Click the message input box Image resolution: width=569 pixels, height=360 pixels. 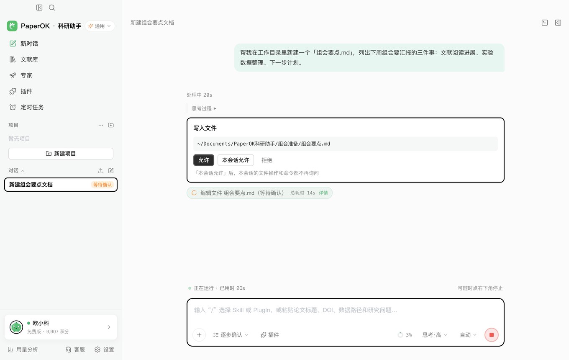point(345,310)
